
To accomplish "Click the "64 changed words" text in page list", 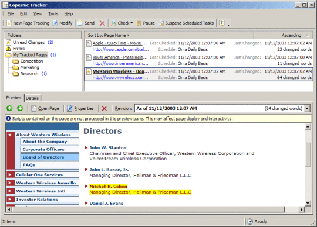I will click(294, 78).
